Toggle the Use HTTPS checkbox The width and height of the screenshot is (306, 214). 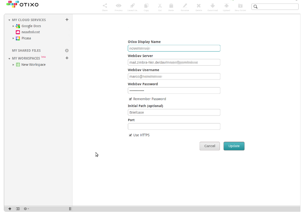point(130,135)
